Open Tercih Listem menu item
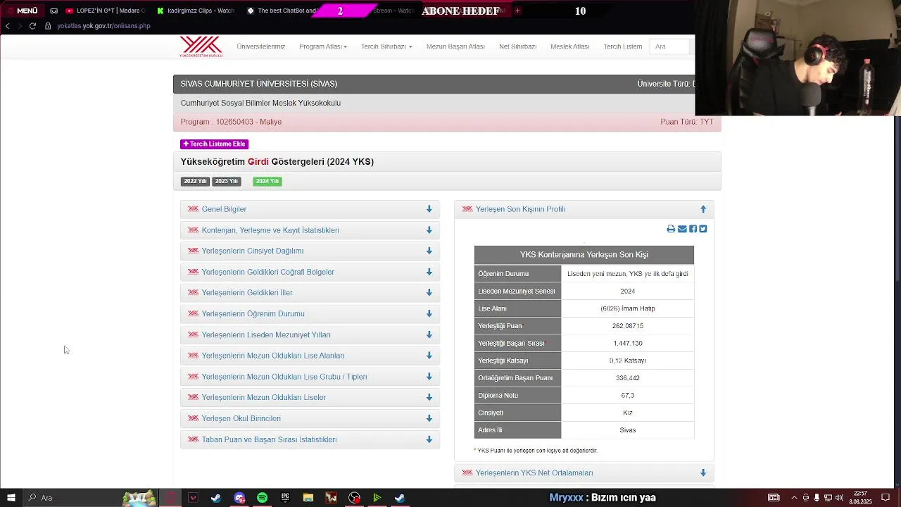The height and width of the screenshot is (507, 901). 623,46
